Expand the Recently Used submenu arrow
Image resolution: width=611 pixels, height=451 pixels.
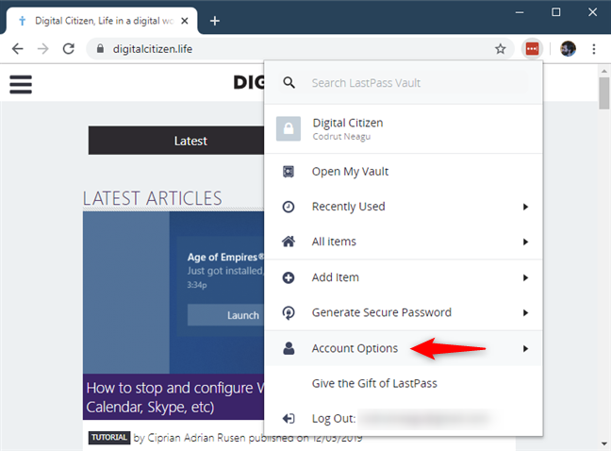525,207
